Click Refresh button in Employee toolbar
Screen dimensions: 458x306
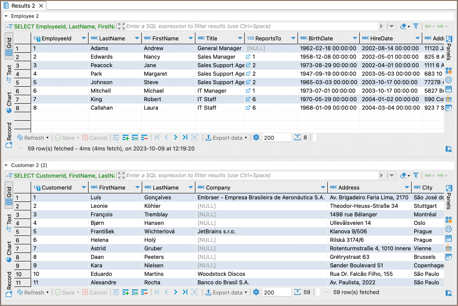pyautogui.click(x=31, y=138)
